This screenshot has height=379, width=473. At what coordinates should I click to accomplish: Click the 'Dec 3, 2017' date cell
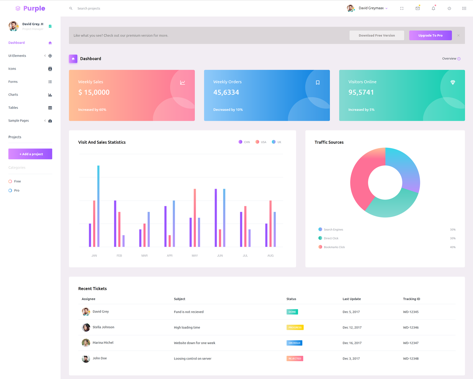(x=351, y=359)
